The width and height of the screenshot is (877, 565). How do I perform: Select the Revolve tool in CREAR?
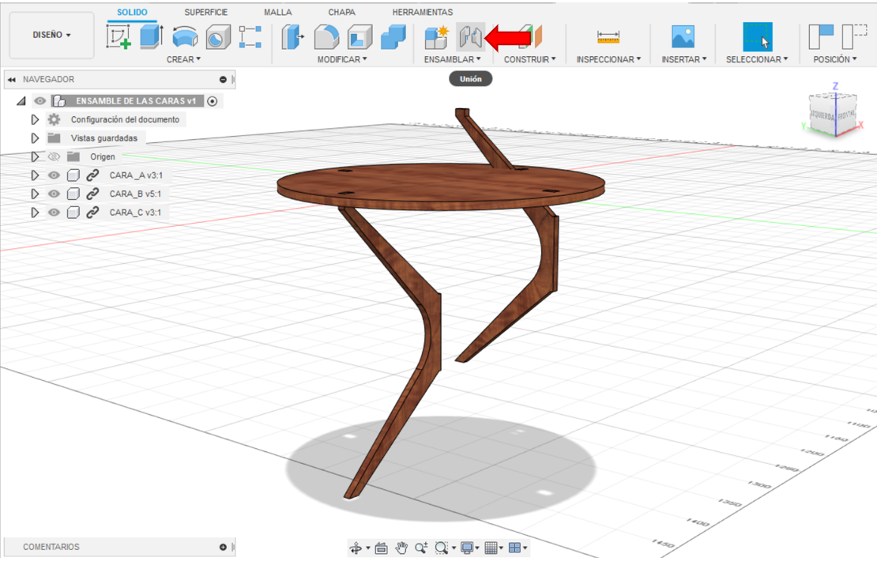[185, 37]
